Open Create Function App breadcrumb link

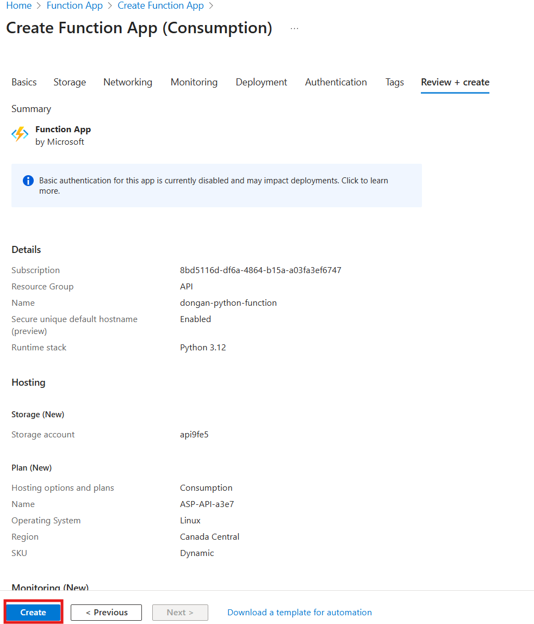click(x=160, y=6)
